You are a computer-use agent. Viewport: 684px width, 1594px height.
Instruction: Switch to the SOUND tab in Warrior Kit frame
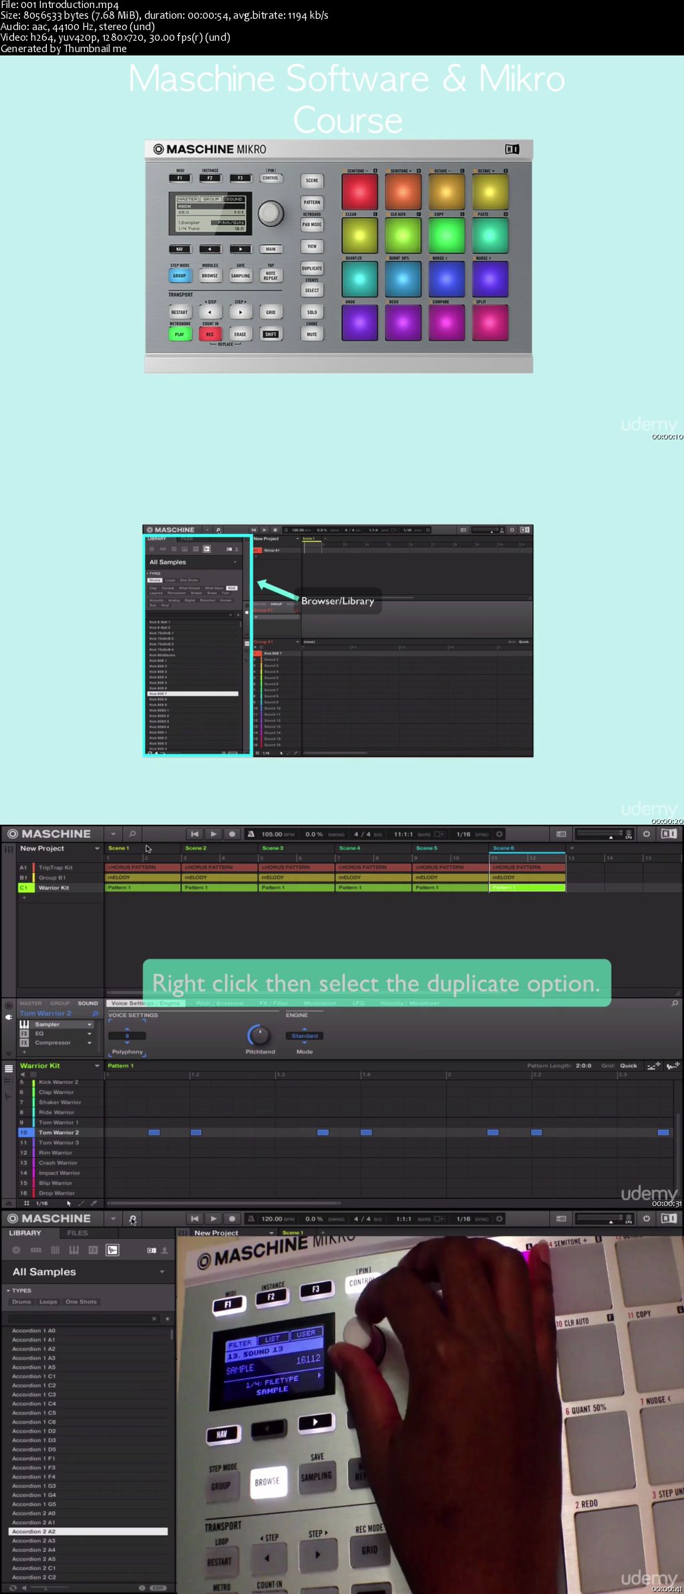(88, 1003)
